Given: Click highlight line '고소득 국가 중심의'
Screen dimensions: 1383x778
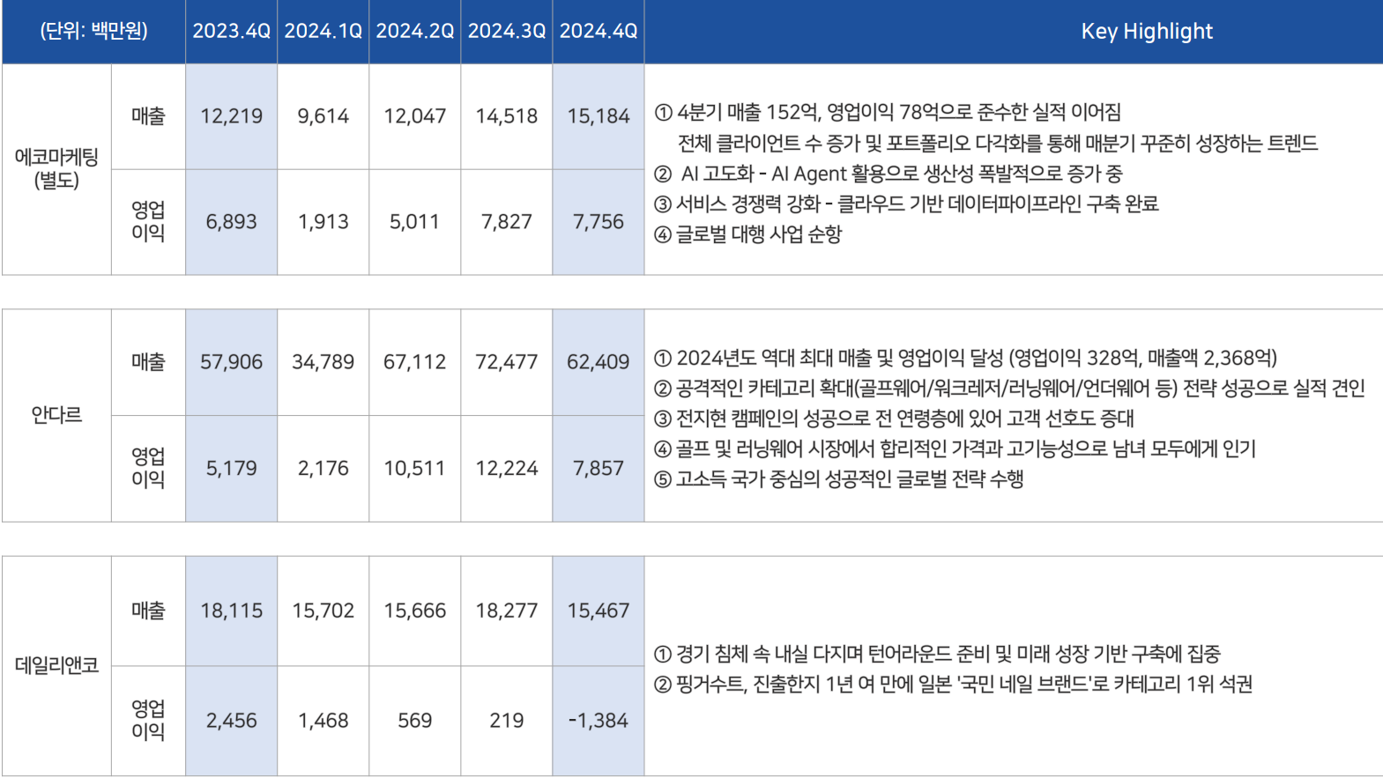Looking at the screenshot, I should point(839,479).
